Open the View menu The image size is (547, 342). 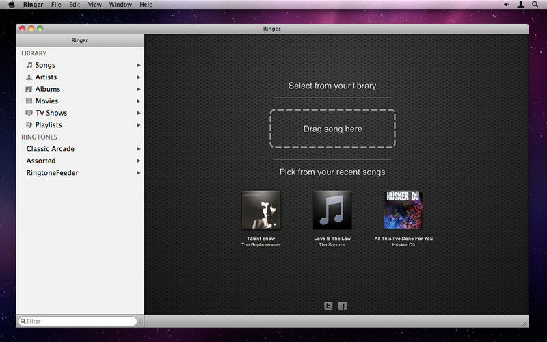[x=94, y=5]
